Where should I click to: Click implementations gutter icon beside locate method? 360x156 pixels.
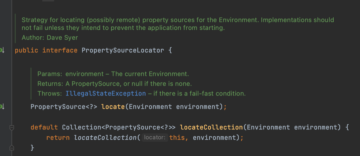pyautogui.click(x=2, y=107)
